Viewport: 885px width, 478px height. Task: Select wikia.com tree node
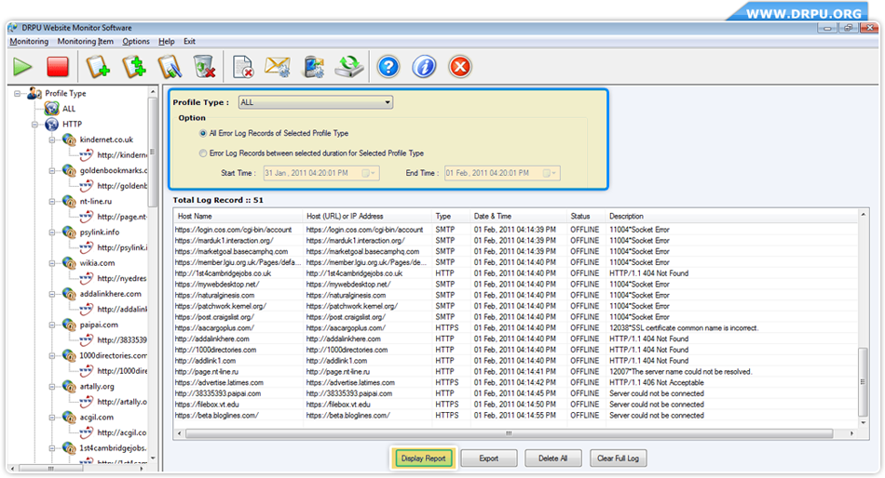pos(97,263)
